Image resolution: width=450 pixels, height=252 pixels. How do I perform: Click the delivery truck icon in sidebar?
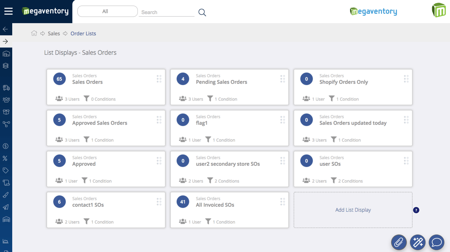6,88
